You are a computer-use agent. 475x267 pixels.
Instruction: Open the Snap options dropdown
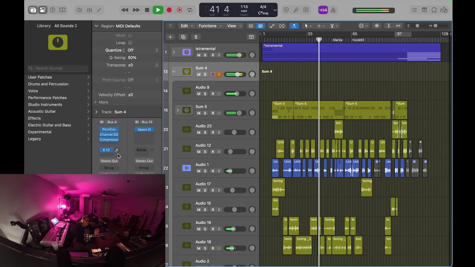[x=363, y=26]
